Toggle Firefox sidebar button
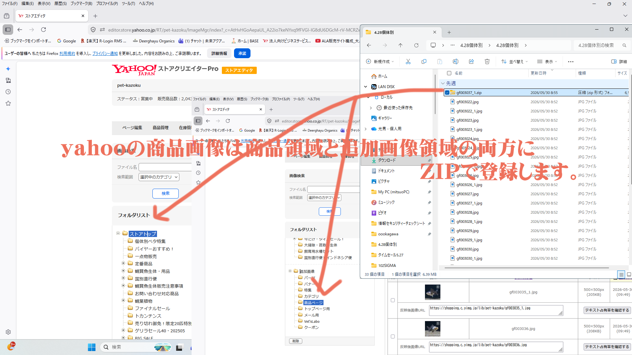The image size is (632, 355). tap(8, 30)
